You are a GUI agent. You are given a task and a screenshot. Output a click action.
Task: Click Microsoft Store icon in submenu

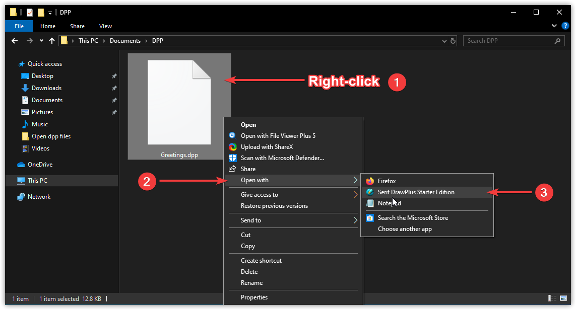370,218
